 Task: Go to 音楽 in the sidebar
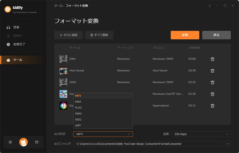click(x=16, y=27)
